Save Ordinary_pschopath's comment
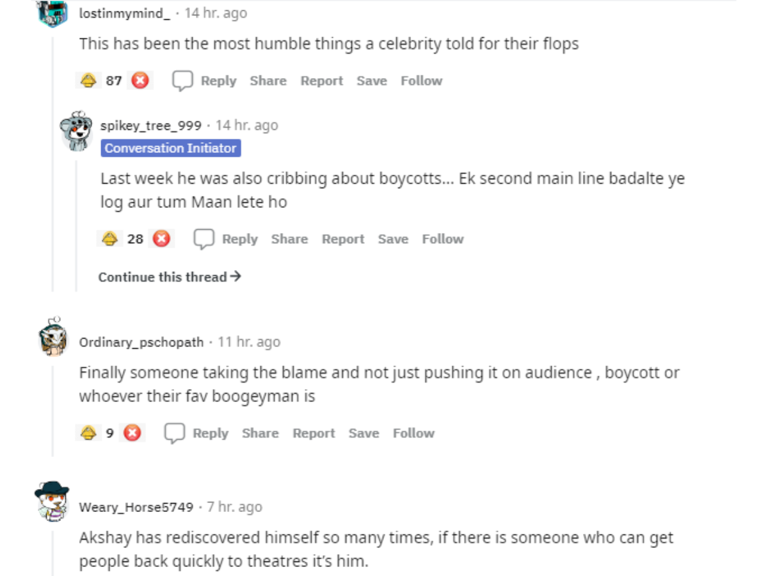 pyautogui.click(x=364, y=433)
